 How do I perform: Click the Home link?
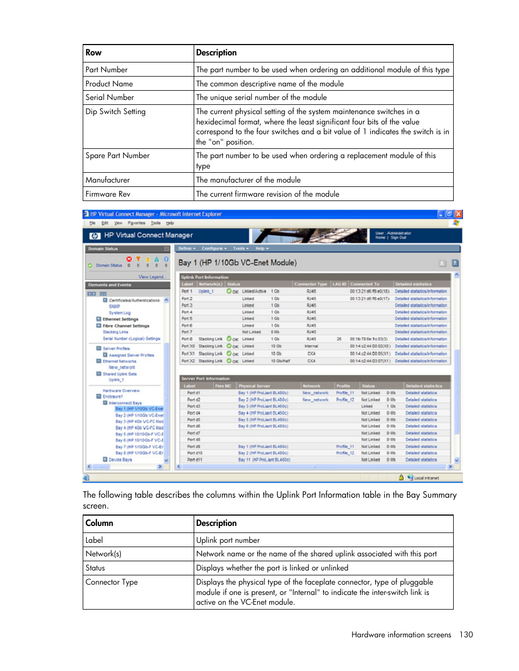(380, 237)
